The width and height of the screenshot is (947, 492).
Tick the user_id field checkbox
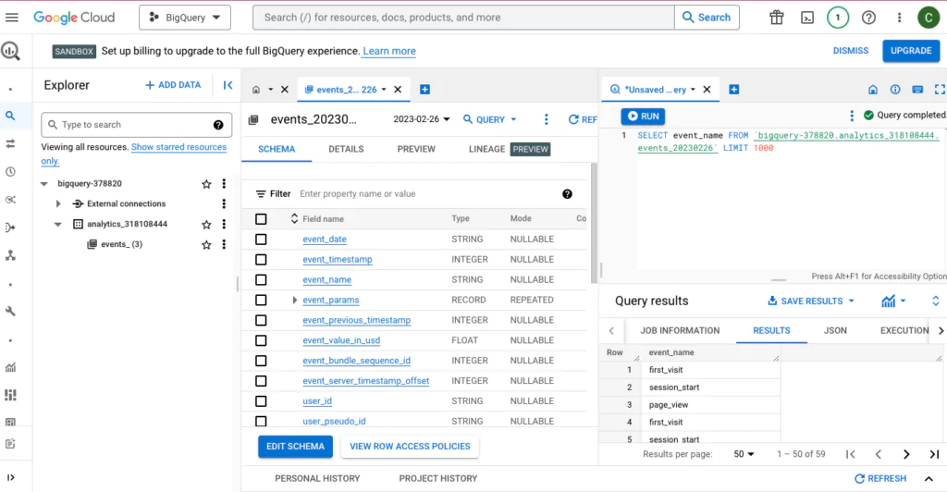click(261, 401)
